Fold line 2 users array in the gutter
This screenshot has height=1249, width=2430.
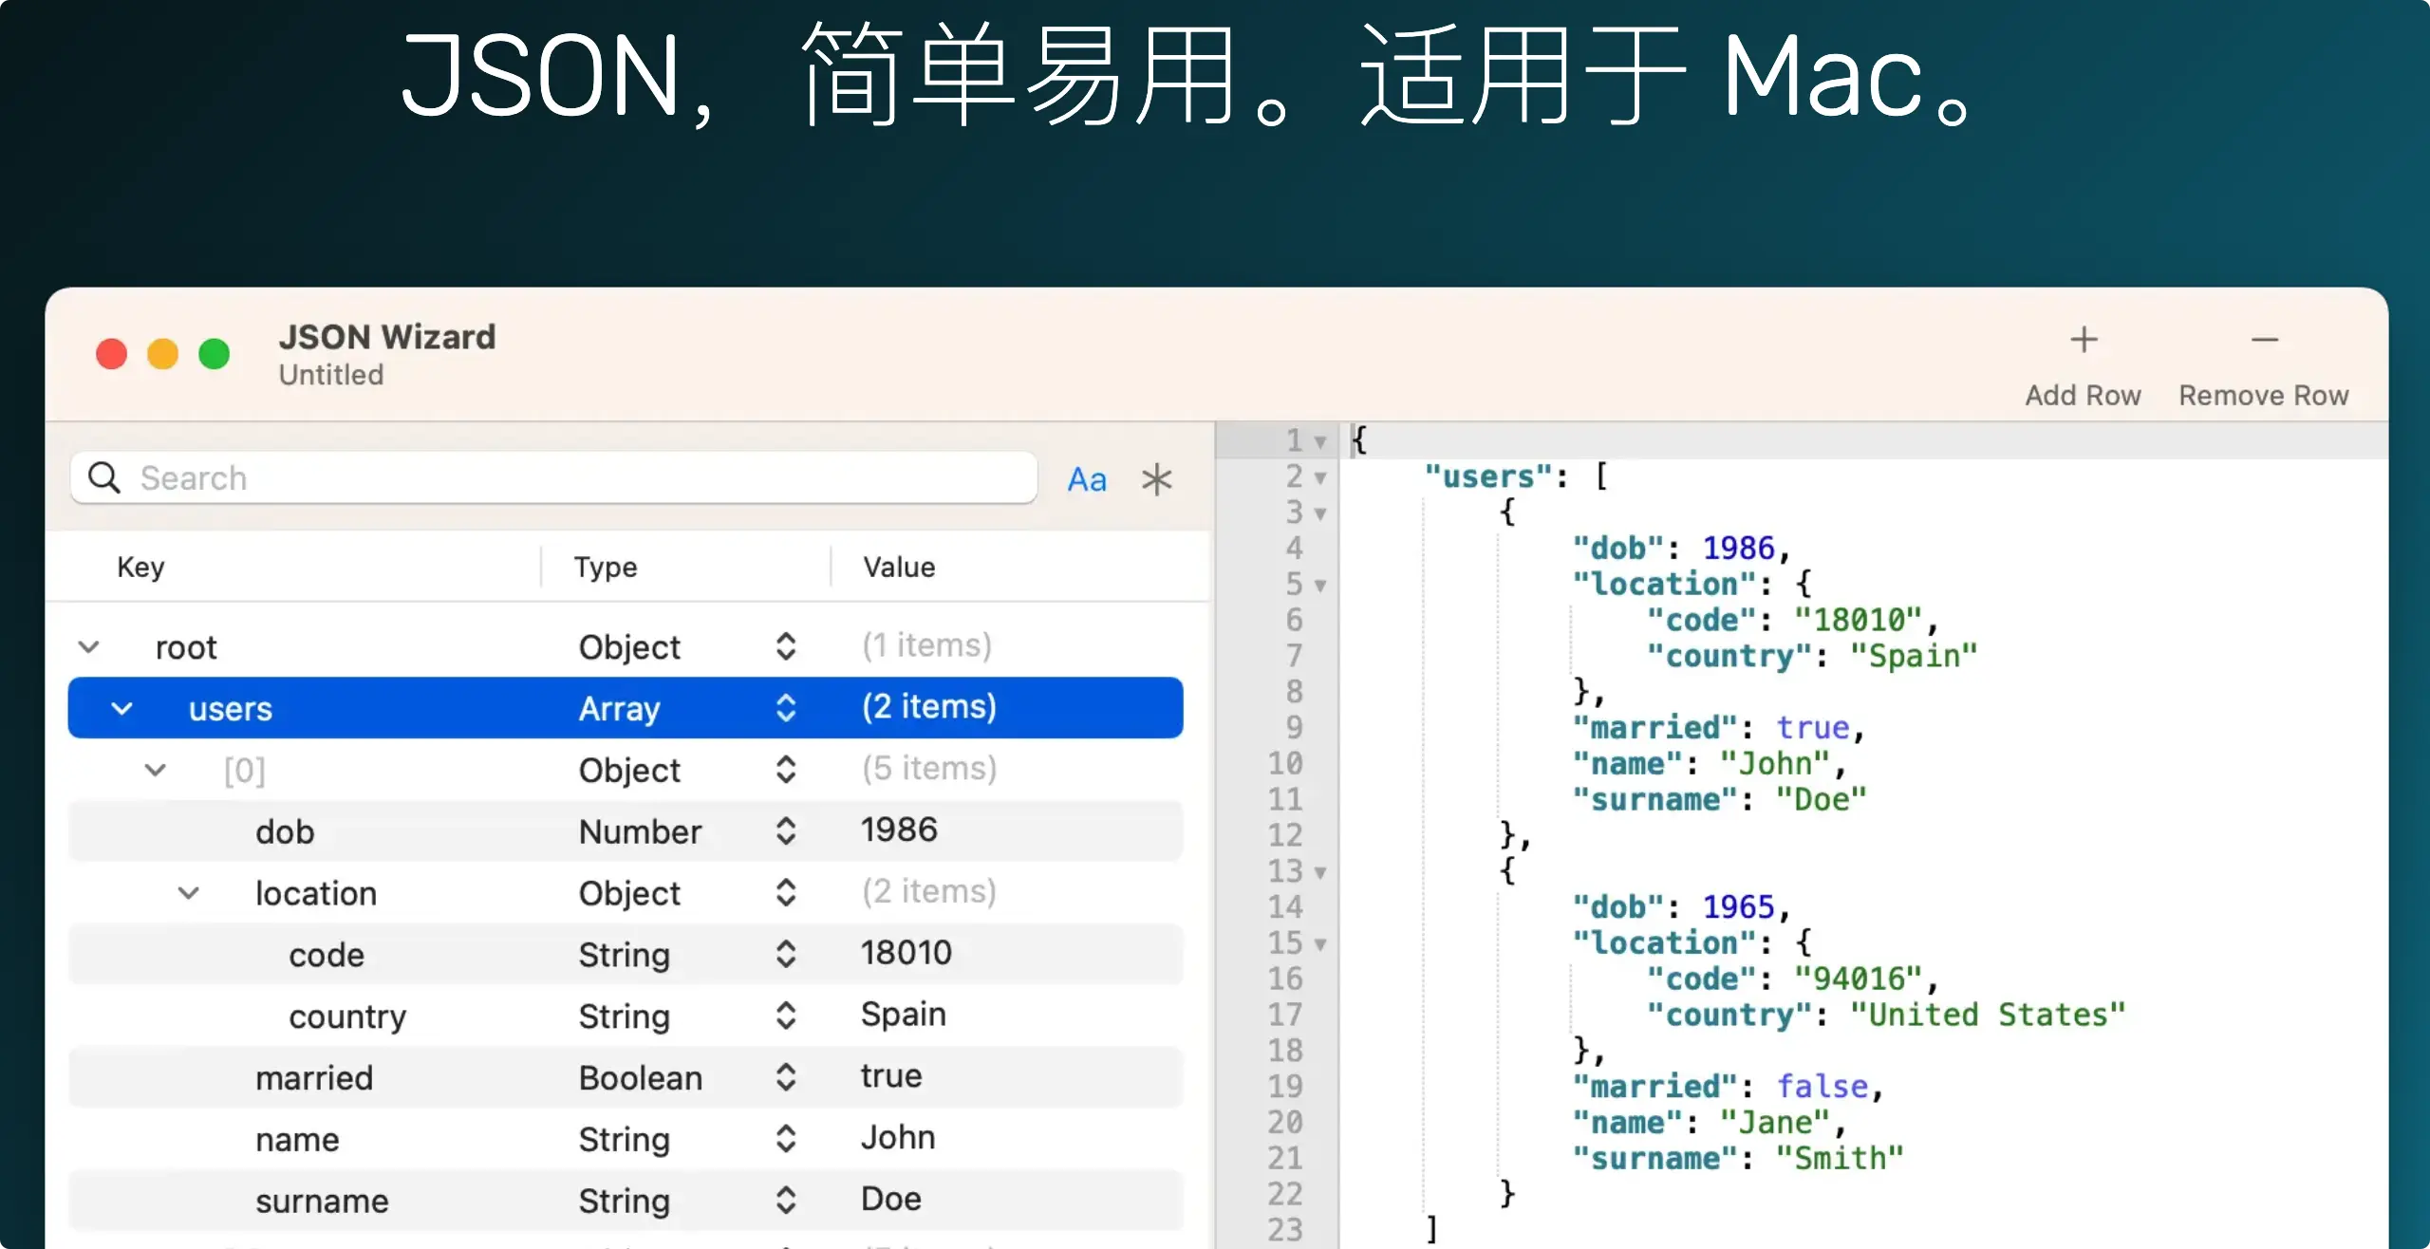pos(1319,477)
